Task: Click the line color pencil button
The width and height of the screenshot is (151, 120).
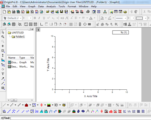Action: tap(110, 18)
